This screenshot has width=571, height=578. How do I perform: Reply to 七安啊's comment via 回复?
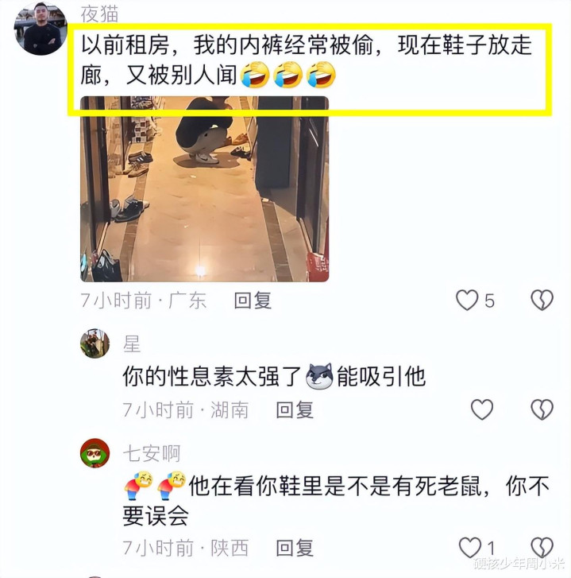[x=295, y=548]
